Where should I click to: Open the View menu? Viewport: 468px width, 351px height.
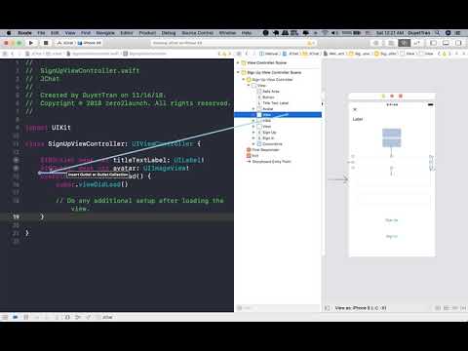(70, 33)
